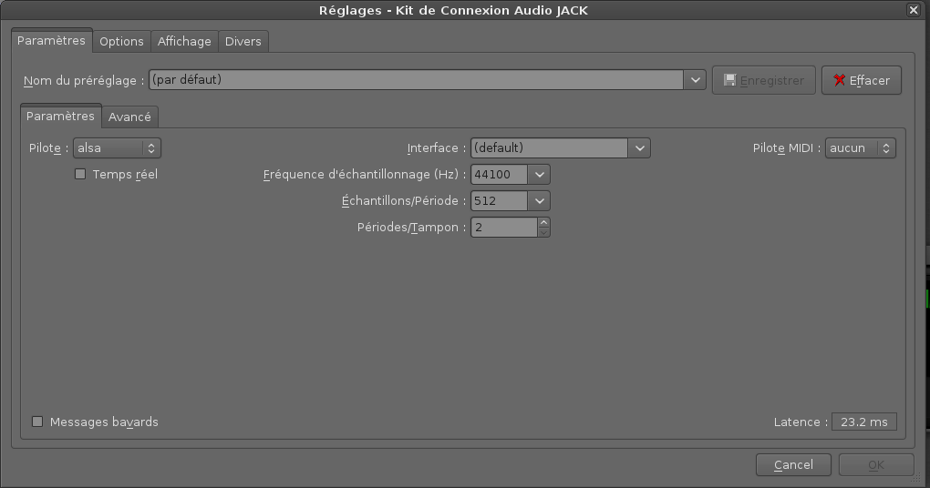Click the red X Effacer icon
930x488 pixels.
pyautogui.click(x=839, y=80)
